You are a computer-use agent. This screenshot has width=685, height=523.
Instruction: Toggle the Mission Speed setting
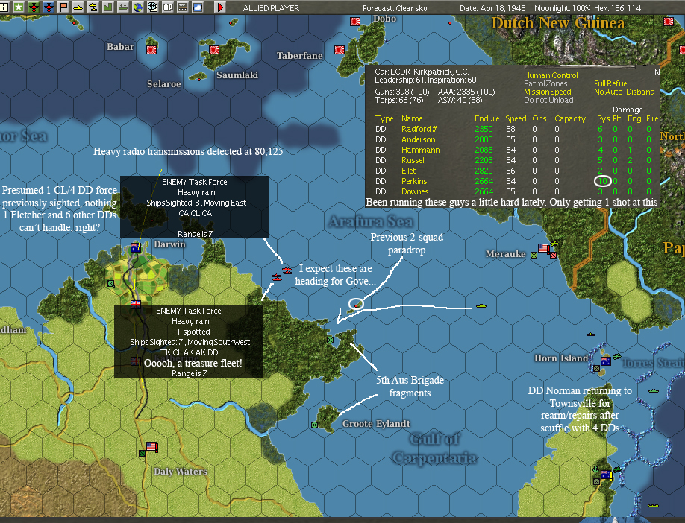[548, 92]
